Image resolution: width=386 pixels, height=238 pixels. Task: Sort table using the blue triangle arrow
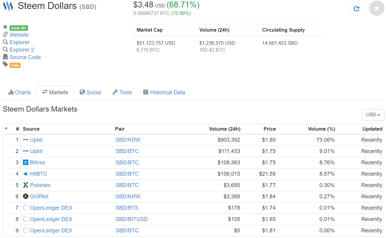click(x=6, y=128)
